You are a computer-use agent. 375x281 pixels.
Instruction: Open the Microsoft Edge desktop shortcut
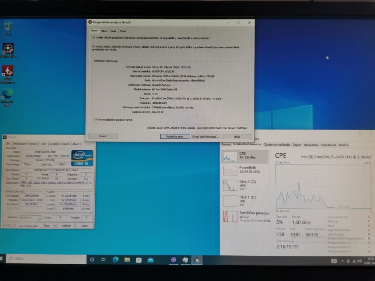[x=7, y=97]
